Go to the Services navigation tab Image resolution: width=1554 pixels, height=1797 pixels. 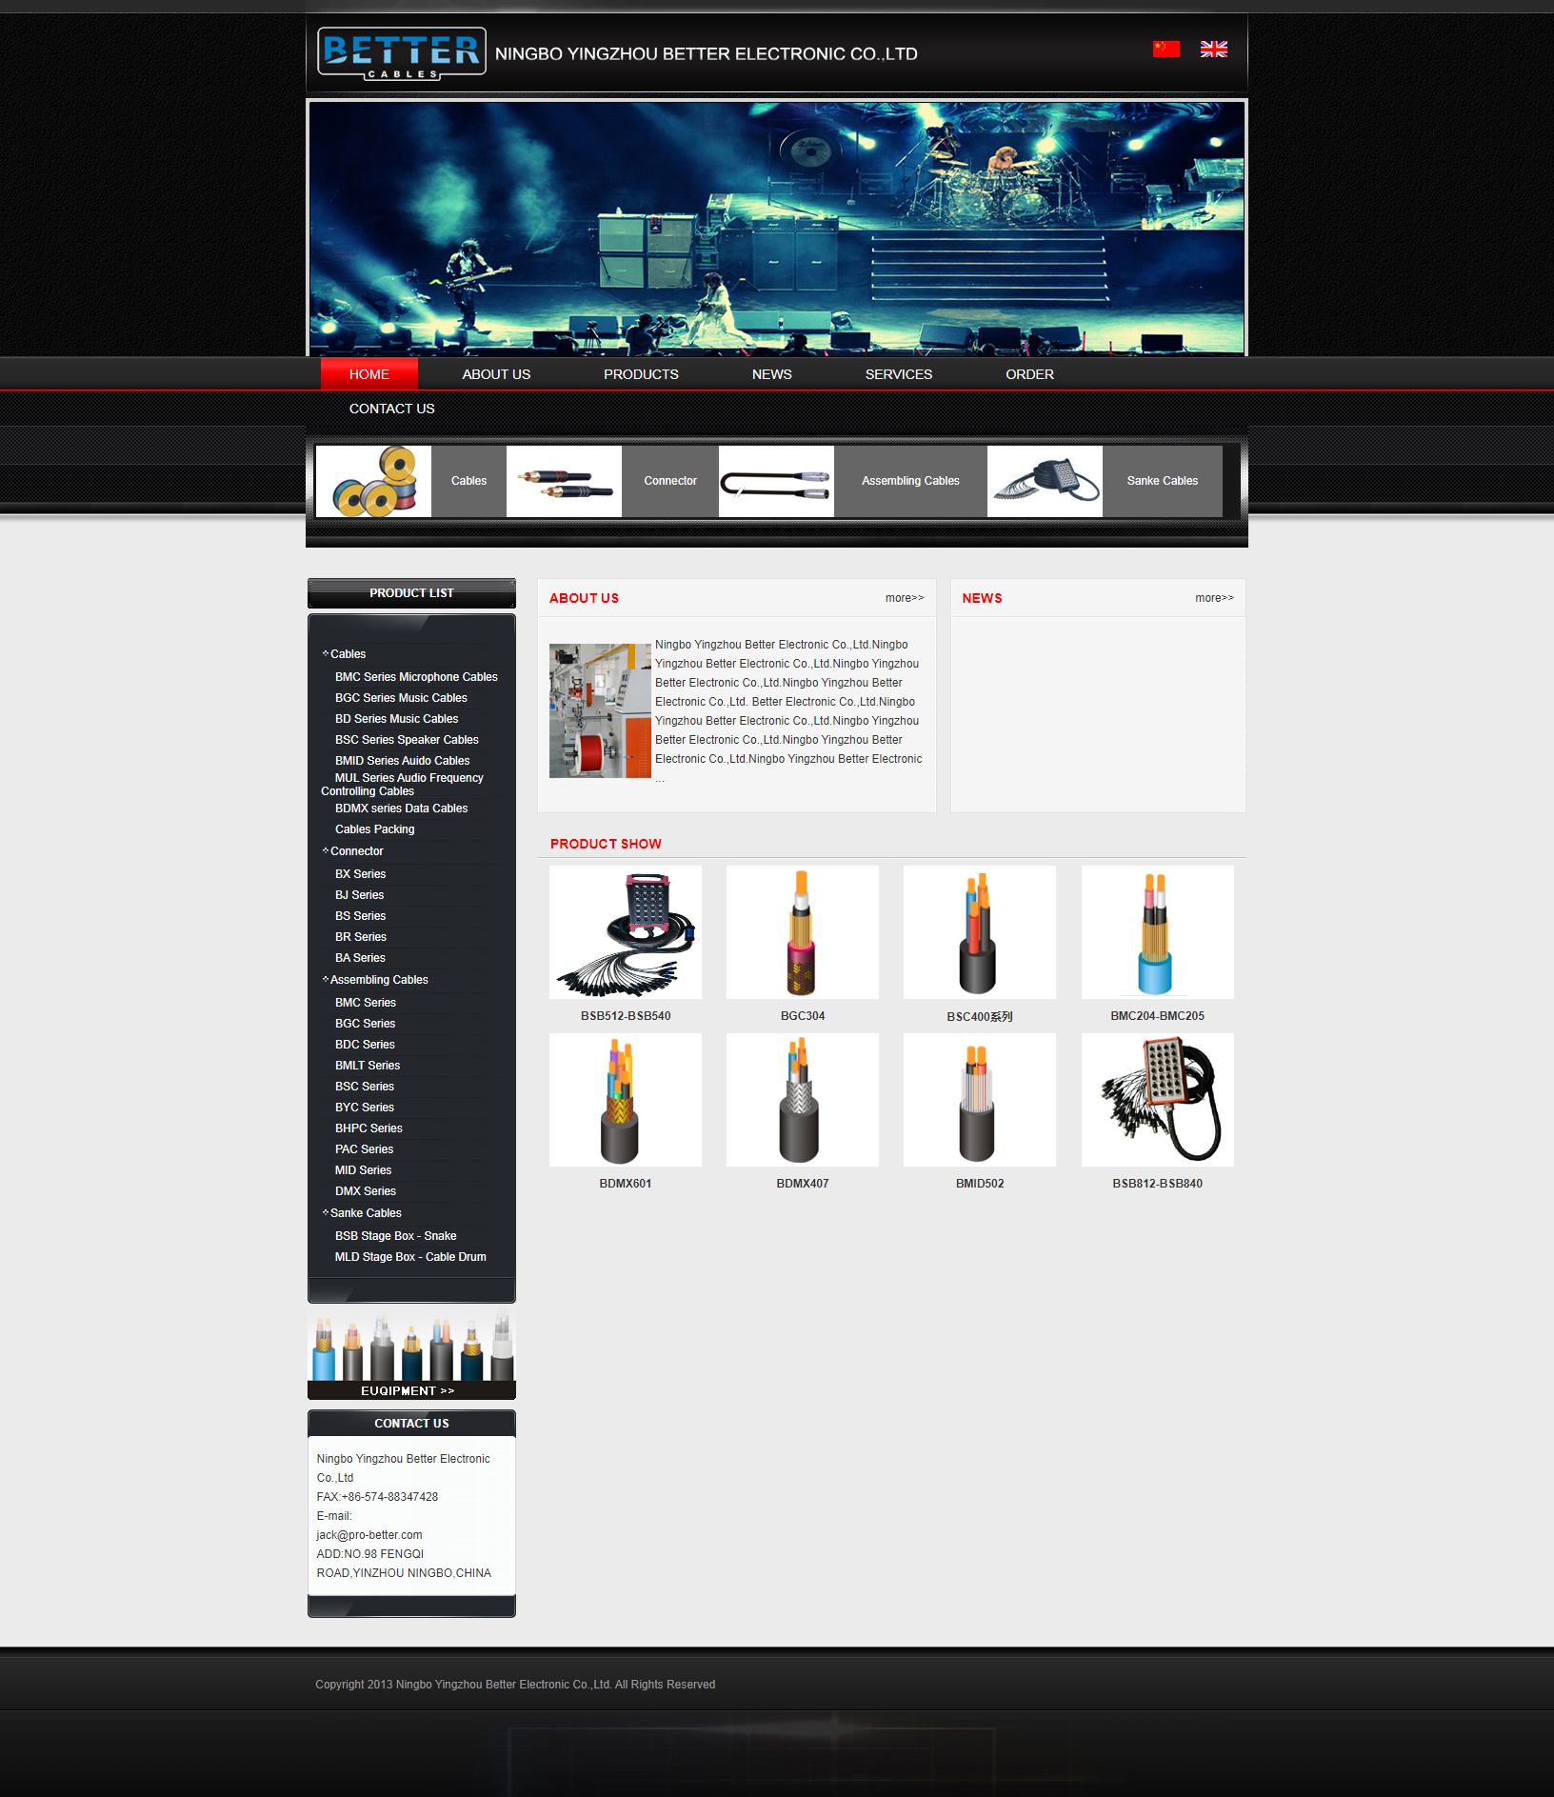[x=898, y=374]
